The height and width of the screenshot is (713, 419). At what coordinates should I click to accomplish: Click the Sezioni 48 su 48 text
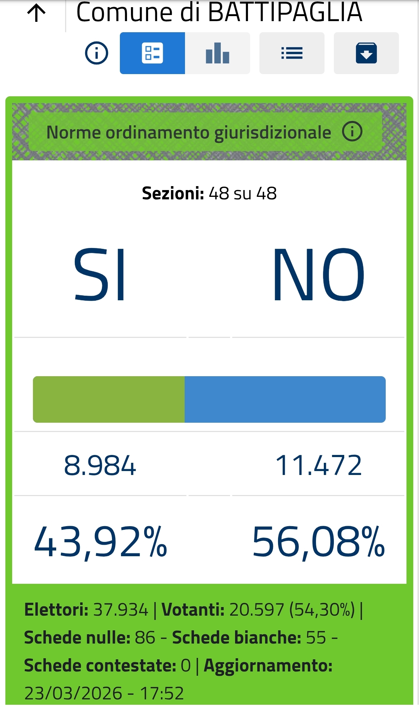point(209,193)
